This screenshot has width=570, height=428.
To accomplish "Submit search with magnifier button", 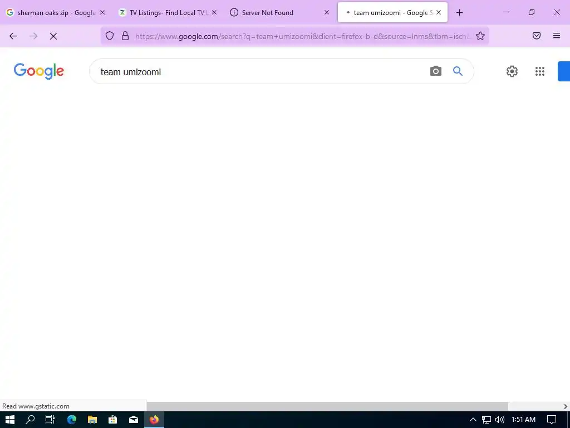I will click(458, 71).
